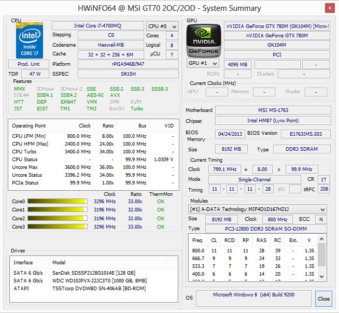Open the CPU #0 selector dropdown

162,26
